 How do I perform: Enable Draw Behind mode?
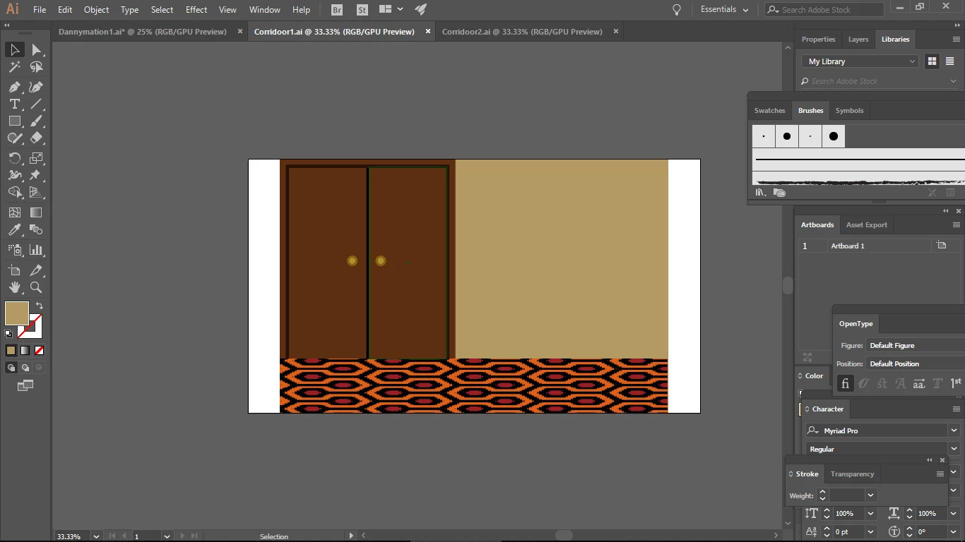25,368
